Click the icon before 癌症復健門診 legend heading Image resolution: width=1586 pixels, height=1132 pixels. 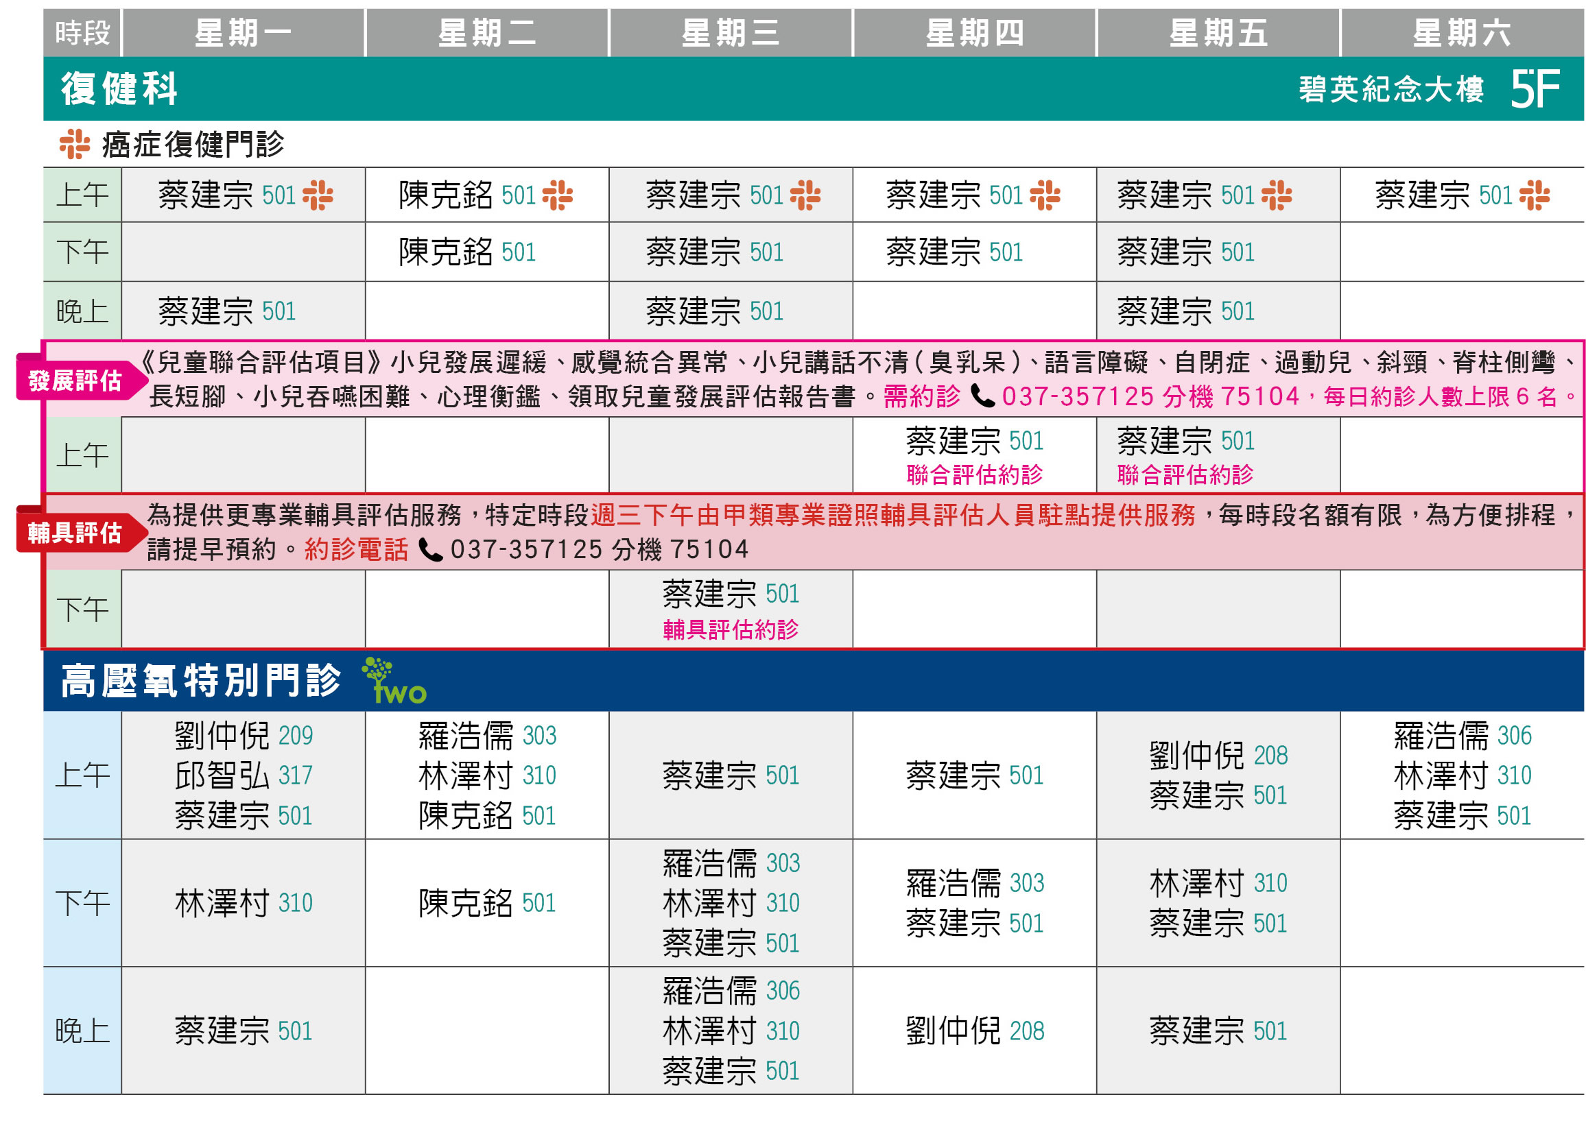[75, 144]
